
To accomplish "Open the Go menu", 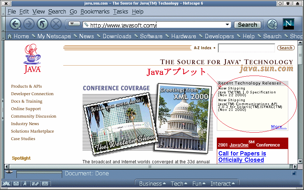I will pos(73,12).
